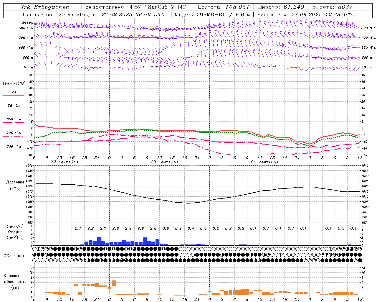Viewport: 377px width, 302px height.
Task: Click the latitude value Широта: 61.249
Action: pyautogui.click(x=281, y=7)
